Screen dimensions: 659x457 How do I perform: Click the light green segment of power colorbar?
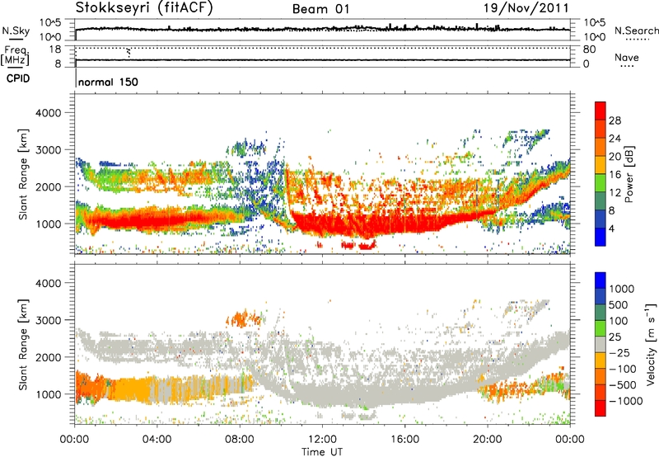point(601,182)
